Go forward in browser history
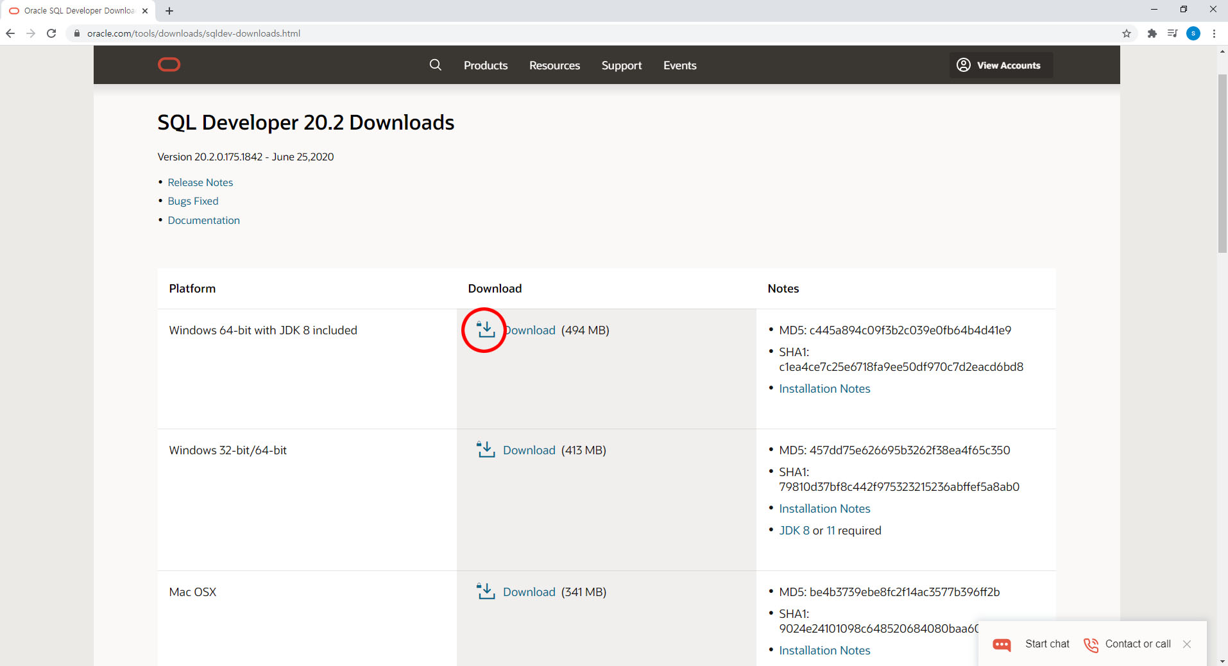 click(31, 33)
